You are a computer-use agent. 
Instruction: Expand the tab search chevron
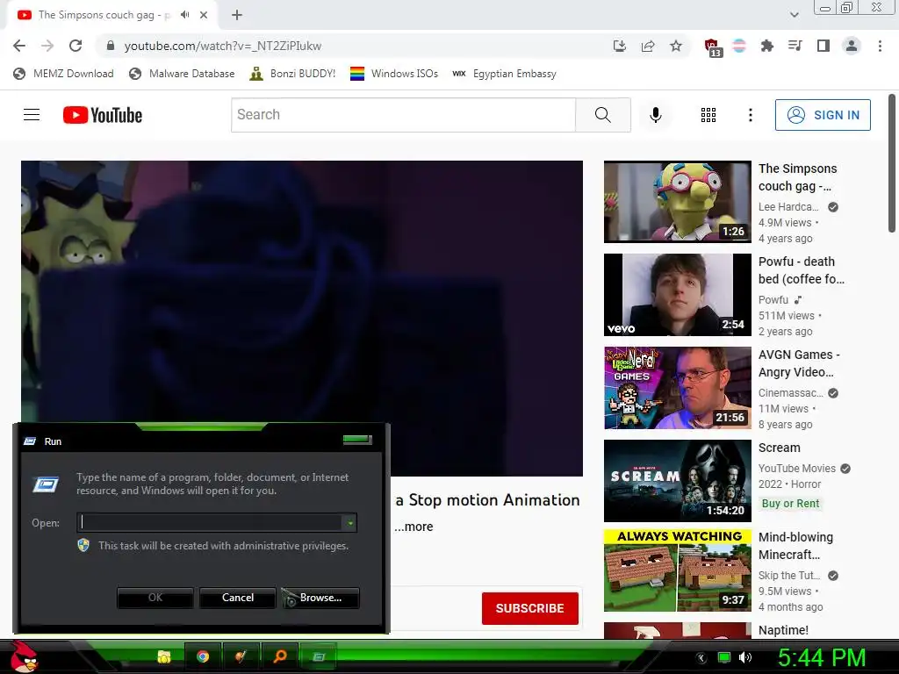click(x=794, y=15)
